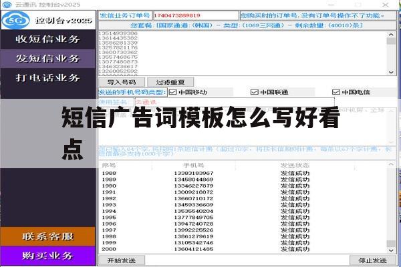Click the 发信业务订单号 label

(x=125, y=15)
